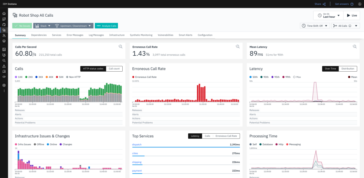Click the 215,250 total calls text
The image size is (364, 178).
(x=50, y=55)
